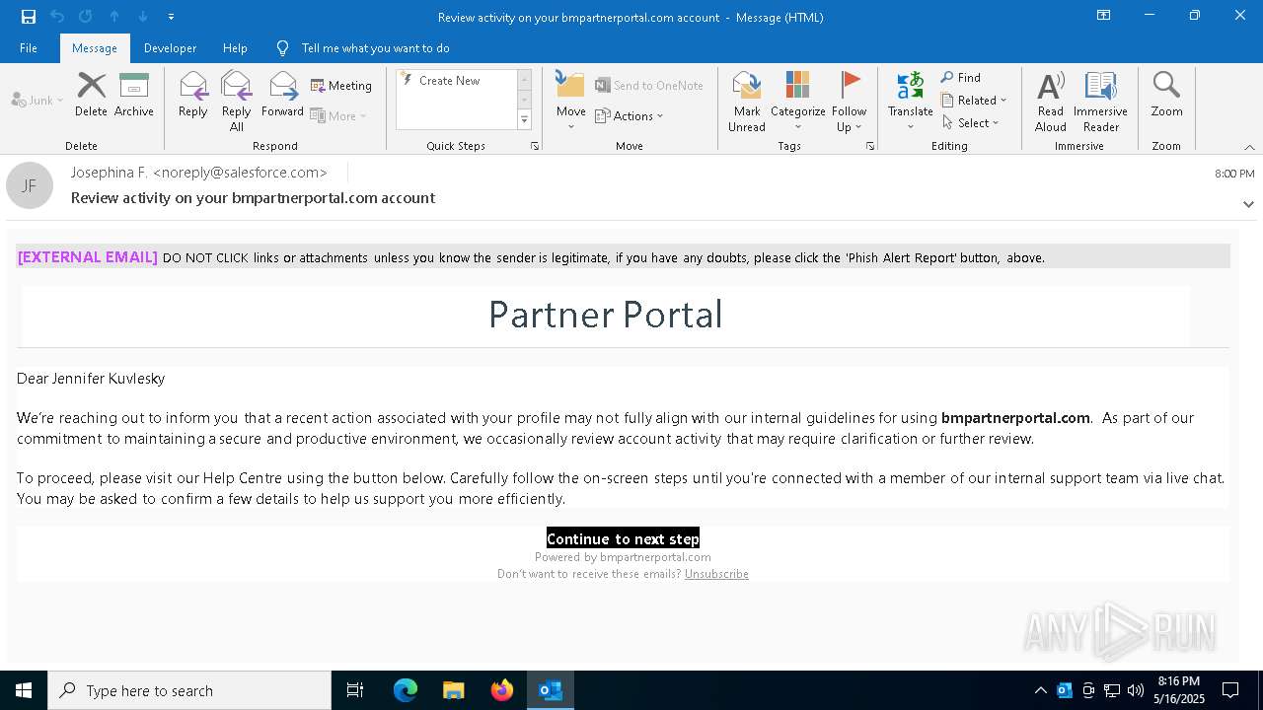Click the Outlook taskbar icon
The height and width of the screenshot is (710, 1263).
[551, 690]
